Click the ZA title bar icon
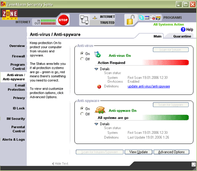This screenshot has height=171, width=197. click(x=3, y=4)
